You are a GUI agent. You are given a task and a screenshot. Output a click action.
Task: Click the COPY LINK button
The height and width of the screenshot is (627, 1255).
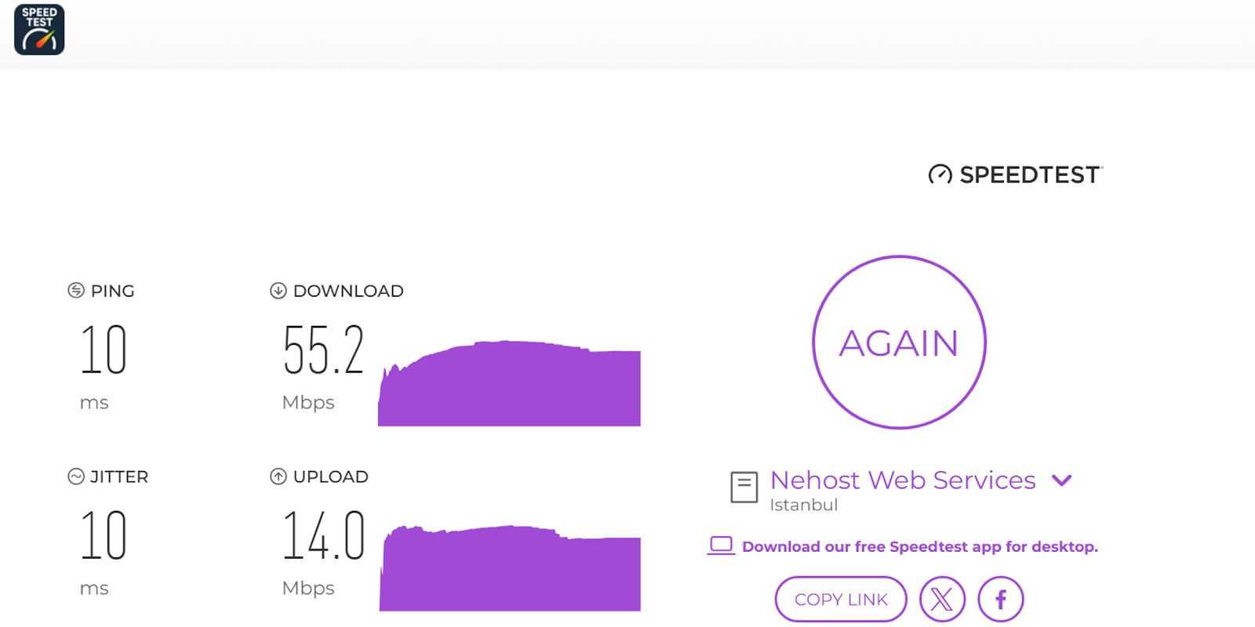click(841, 600)
